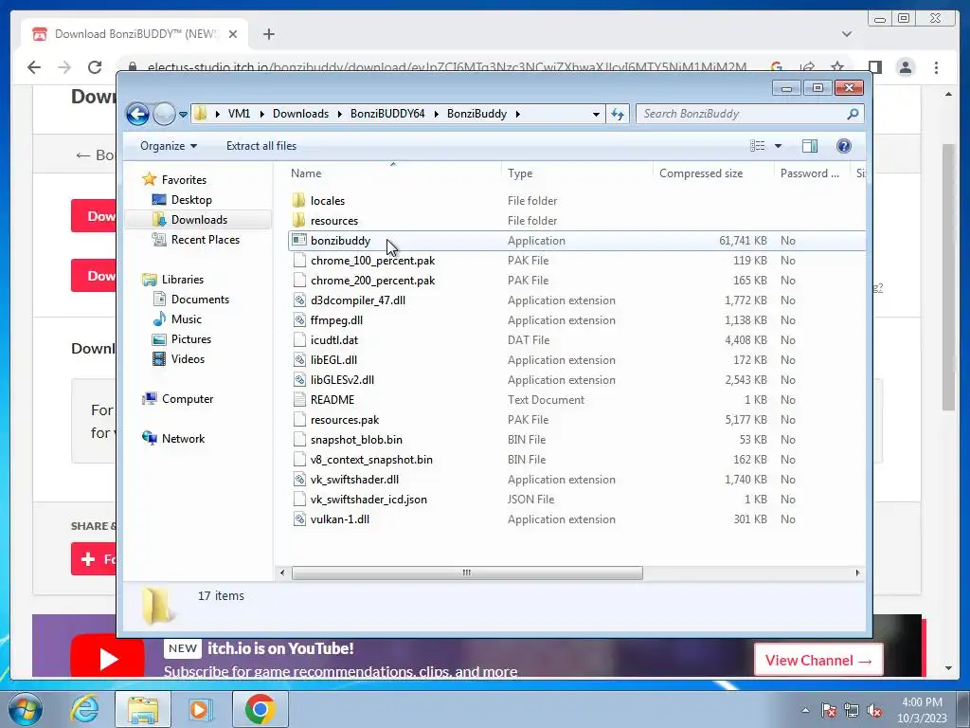This screenshot has width=970, height=728.
Task: Open Internet Explorer from the taskbar
Action: 84,709
